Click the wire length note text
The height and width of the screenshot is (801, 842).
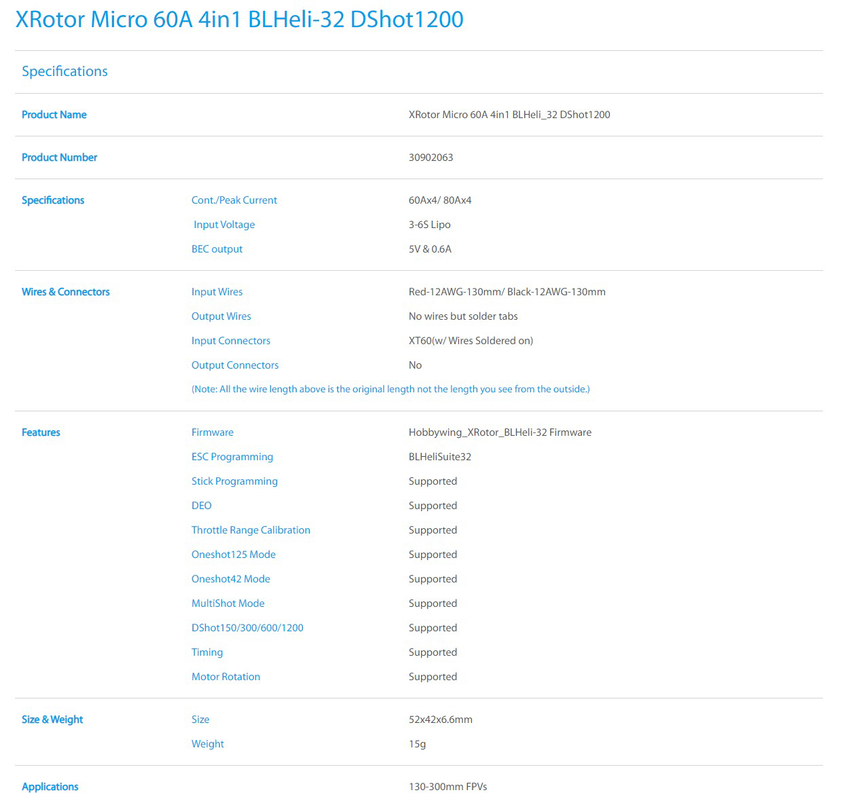[390, 389]
